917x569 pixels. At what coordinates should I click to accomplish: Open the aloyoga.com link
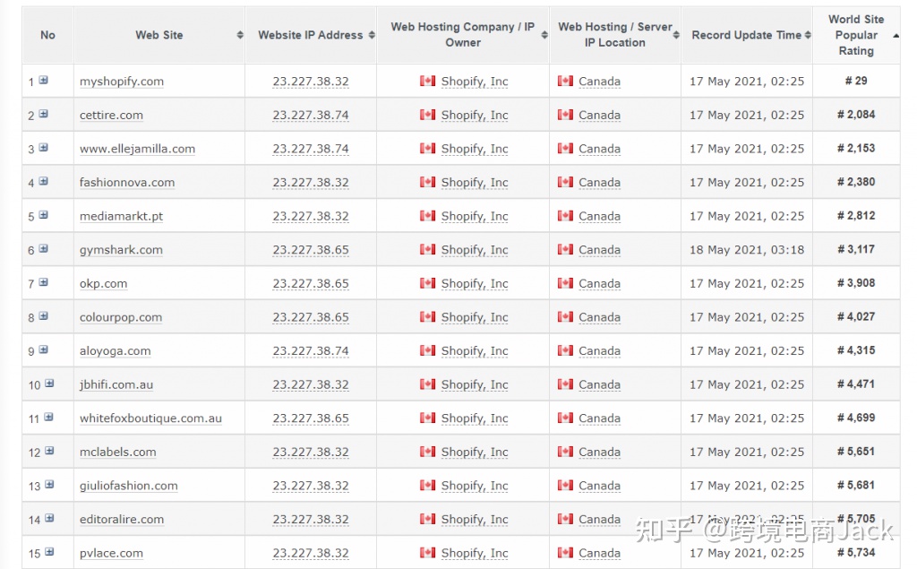click(116, 350)
